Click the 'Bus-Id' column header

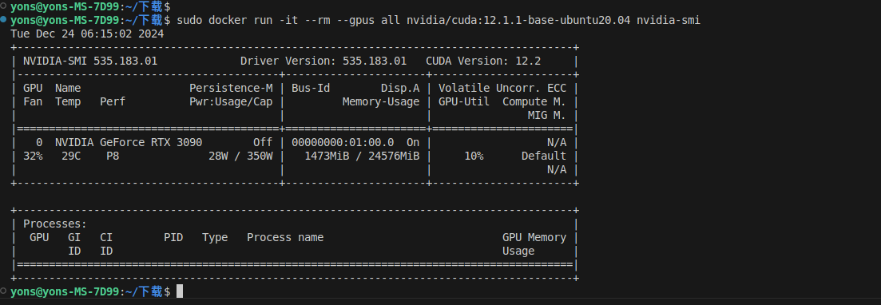pyautogui.click(x=311, y=88)
